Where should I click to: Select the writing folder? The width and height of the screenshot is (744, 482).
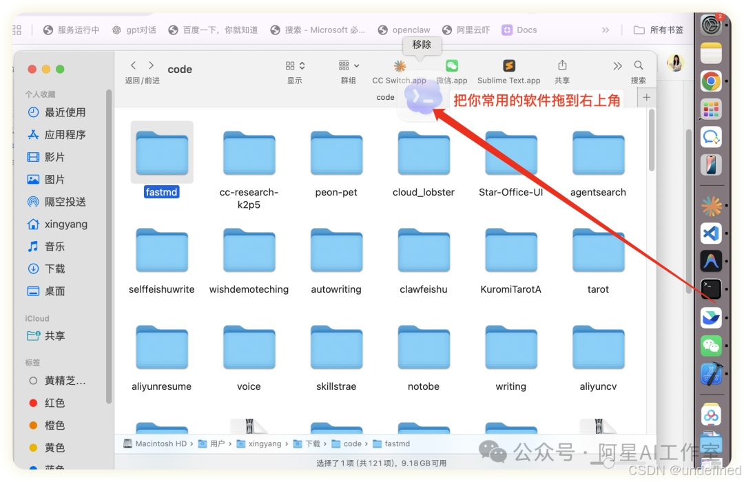[x=511, y=347]
